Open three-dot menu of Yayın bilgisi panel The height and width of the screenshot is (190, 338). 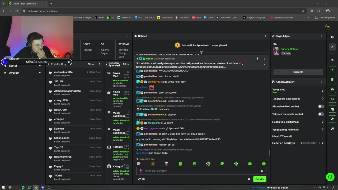pos(322,36)
